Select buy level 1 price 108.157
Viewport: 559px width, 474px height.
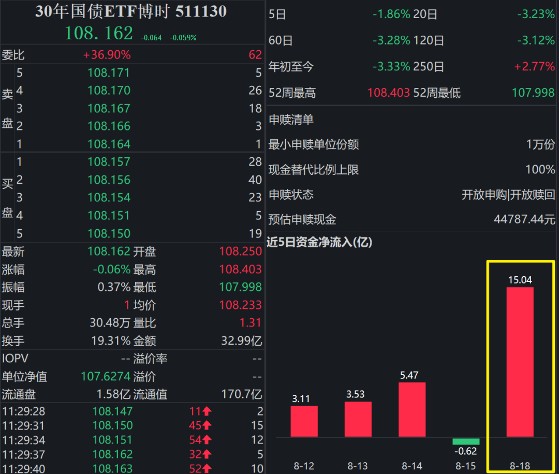[109, 162]
